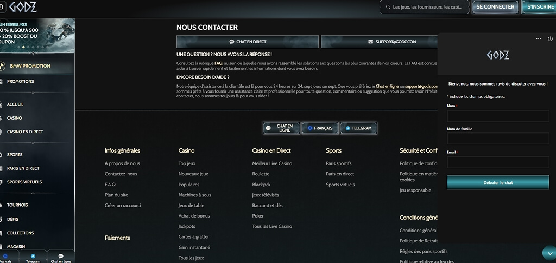
Task: Select the second carousel dot on banner
Action: click(x=24, y=47)
